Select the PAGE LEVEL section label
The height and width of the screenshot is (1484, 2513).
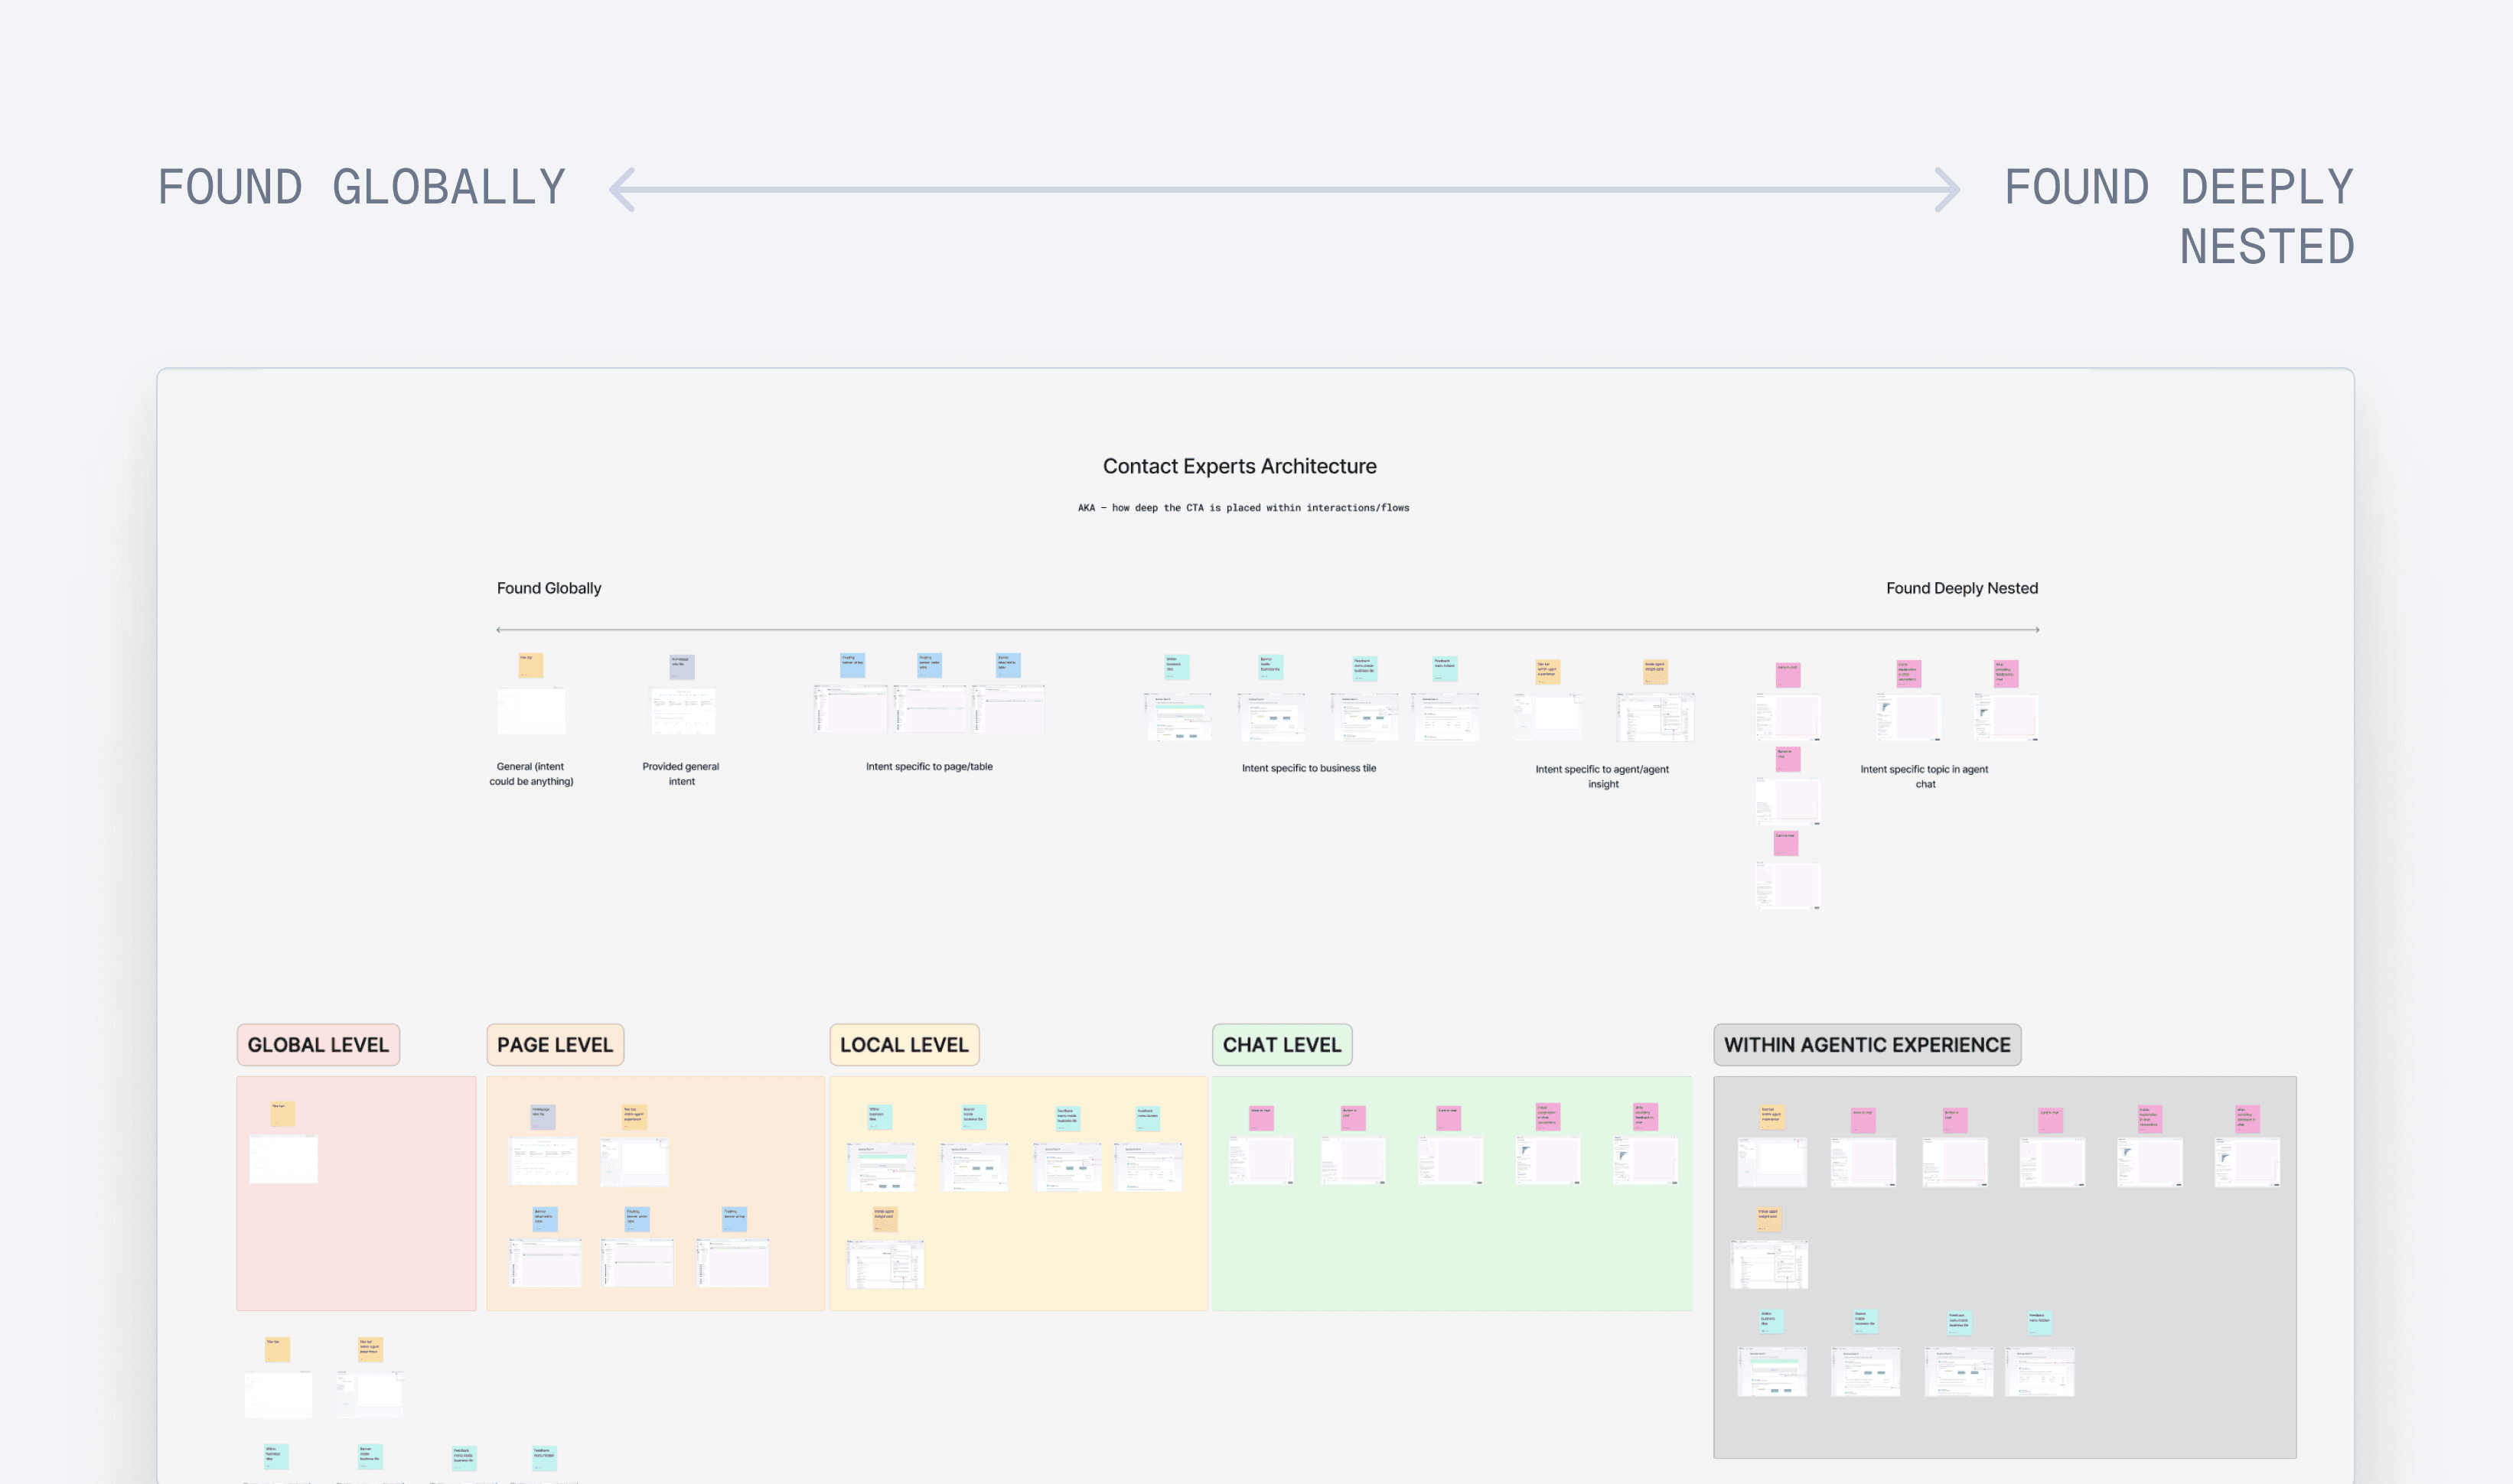pyautogui.click(x=554, y=1045)
